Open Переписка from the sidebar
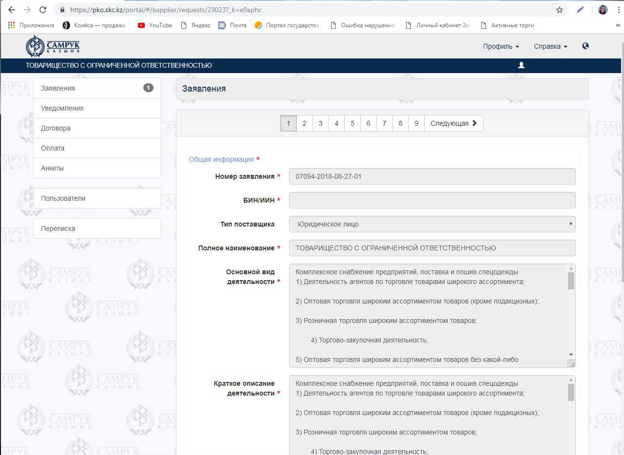This screenshot has height=455, width=624. pyautogui.click(x=97, y=228)
